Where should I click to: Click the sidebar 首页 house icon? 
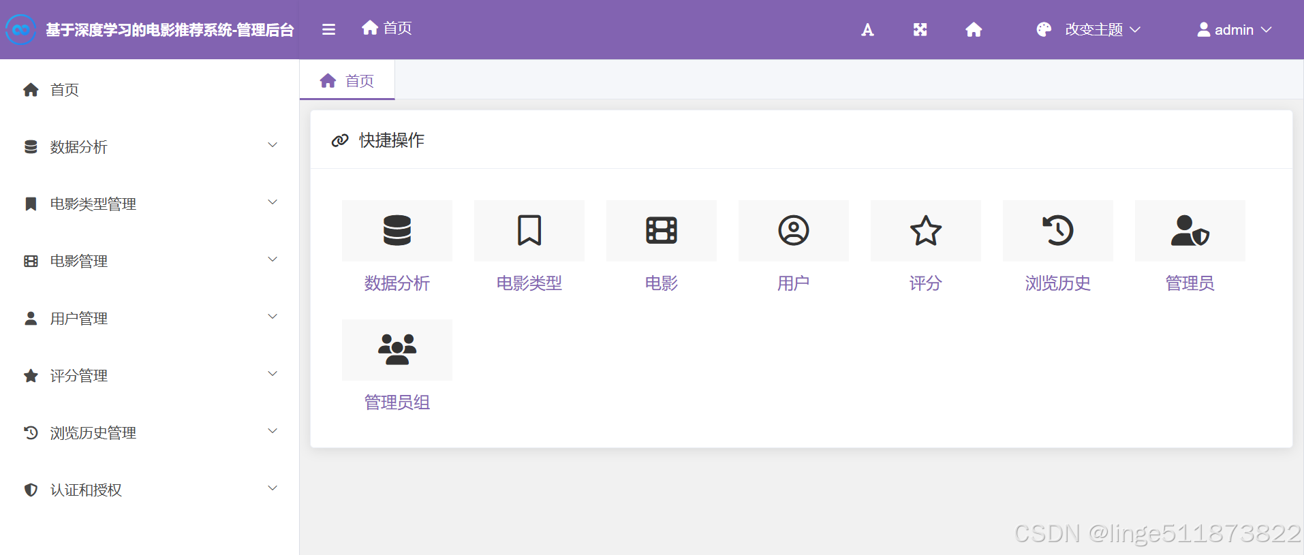(31, 90)
